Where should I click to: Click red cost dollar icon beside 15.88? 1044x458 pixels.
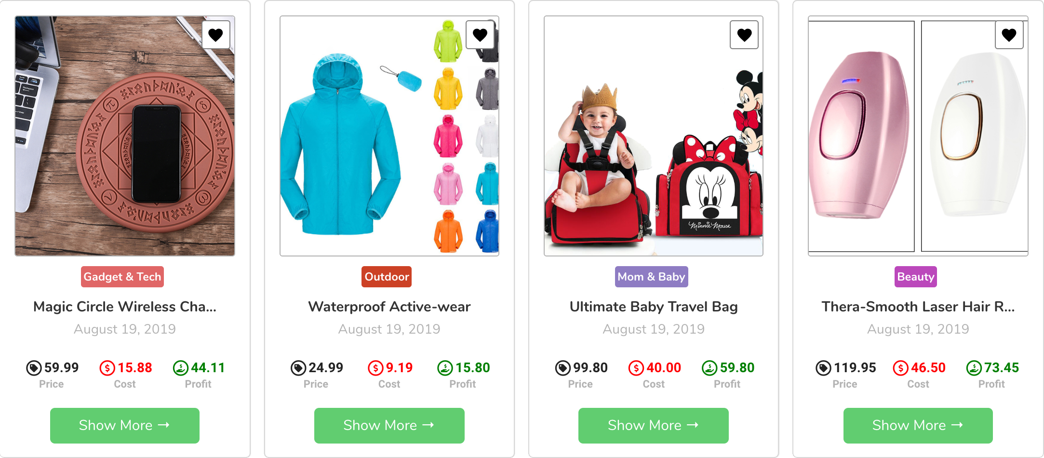click(107, 368)
